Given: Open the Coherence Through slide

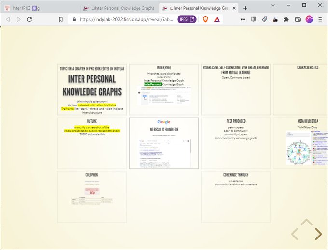Looking at the screenshot, I should pos(236,197).
